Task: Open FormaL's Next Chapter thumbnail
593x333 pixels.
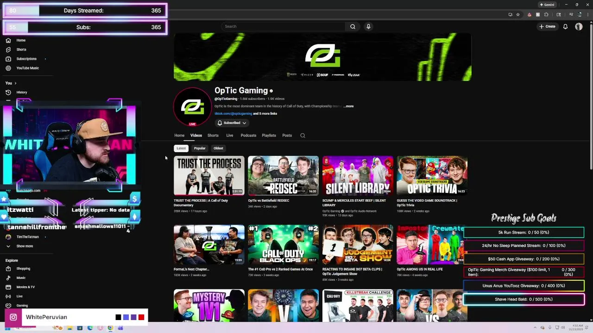Action: click(x=209, y=245)
